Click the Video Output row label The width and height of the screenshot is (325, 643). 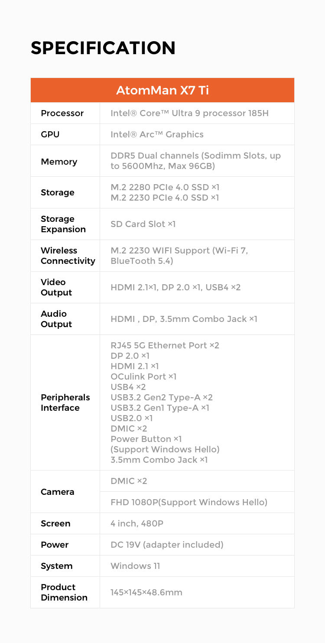point(56,287)
